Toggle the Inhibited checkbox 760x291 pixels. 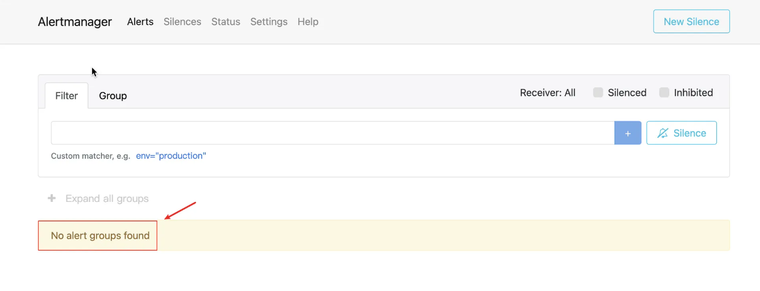click(664, 92)
